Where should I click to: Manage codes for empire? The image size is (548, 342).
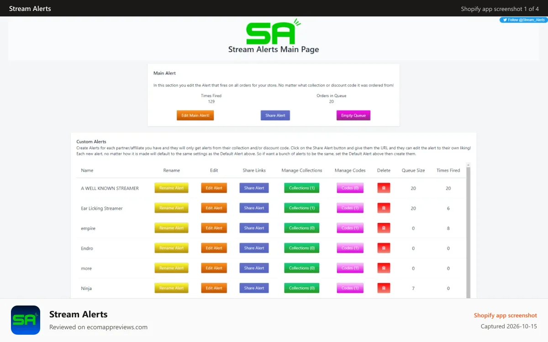pos(350,228)
